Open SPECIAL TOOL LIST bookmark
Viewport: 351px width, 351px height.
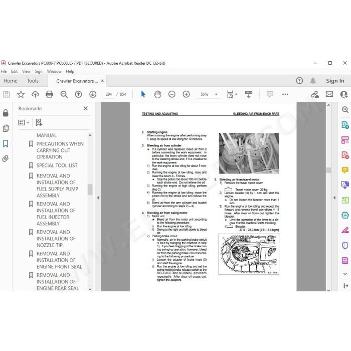click(57, 165)
